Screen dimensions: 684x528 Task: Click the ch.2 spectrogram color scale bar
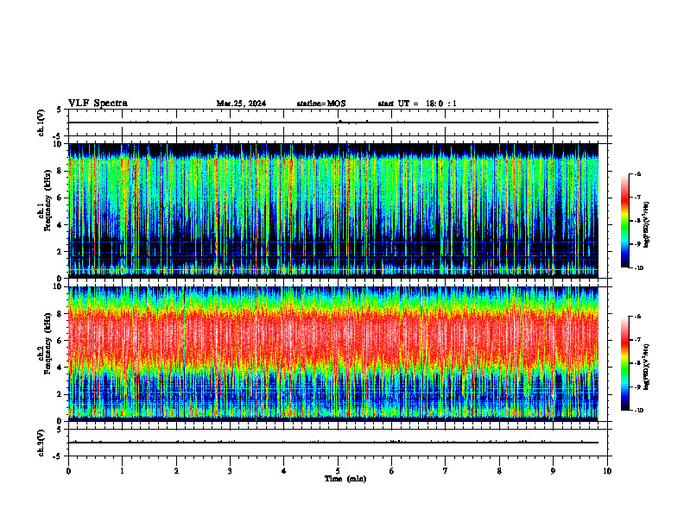point(625,363)
